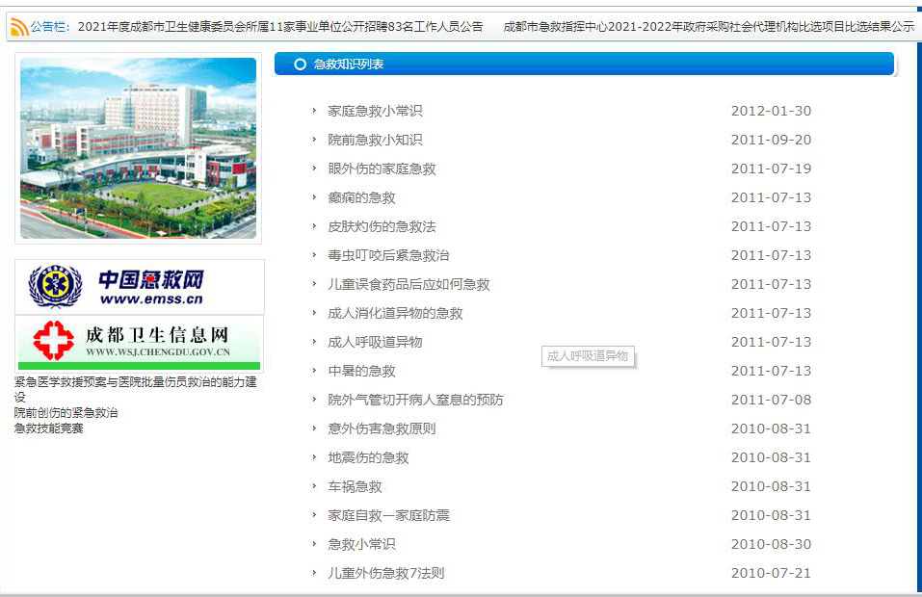Screen dimensions: 922x597
Task: Expand the entry arrow for 癫痫的急救
Action: click(315, 197)
